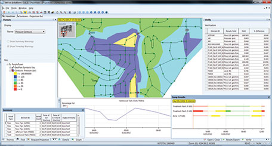Image resolution: width=272 pixels, height=146 pixels.
Task: Close the Pump Results panel
Action: (x=269, y=97)
